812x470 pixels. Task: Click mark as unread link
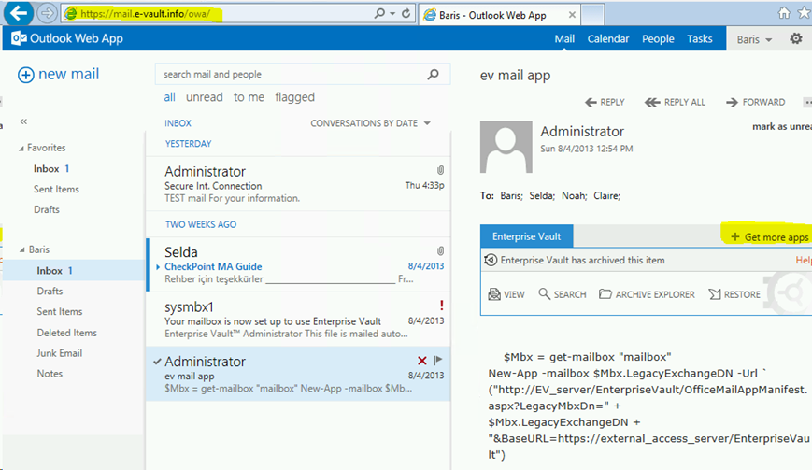782,126
